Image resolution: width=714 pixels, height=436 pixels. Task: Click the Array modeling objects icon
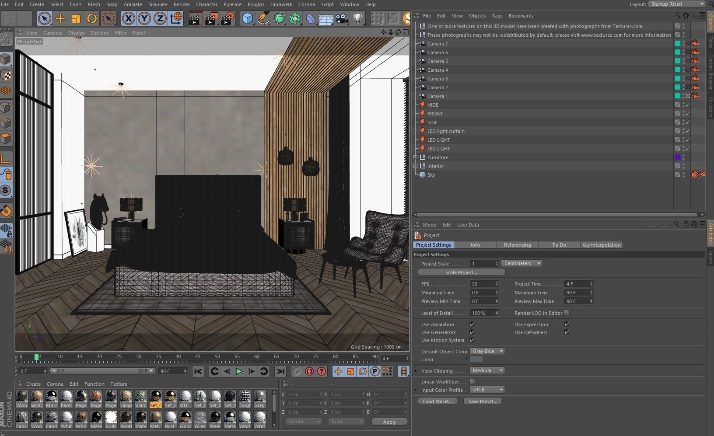pyautogui.click(x=295, y=18)
